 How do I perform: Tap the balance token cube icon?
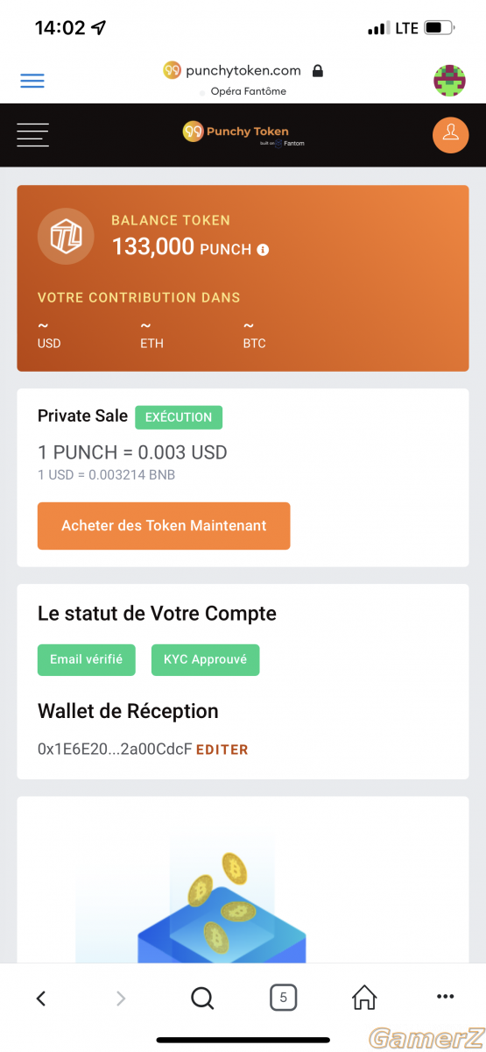pyautogui.click(x=66, y=236)
